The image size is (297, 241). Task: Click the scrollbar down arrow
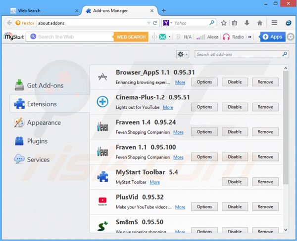click(286, 230)
